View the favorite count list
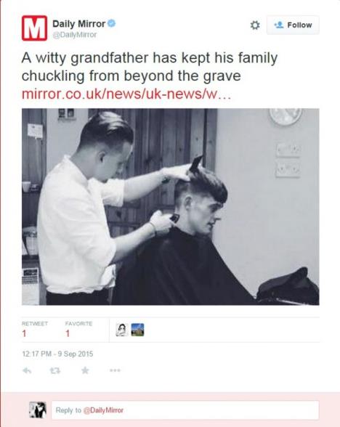Screen dimensions: 340x427 coord(78,330)
